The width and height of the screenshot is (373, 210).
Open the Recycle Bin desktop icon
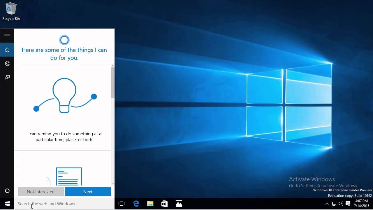(x=11, y=12)
